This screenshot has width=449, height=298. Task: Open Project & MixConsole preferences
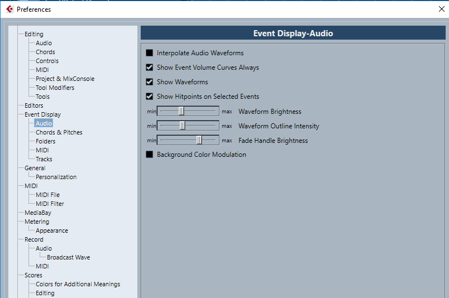click(65, 79)
